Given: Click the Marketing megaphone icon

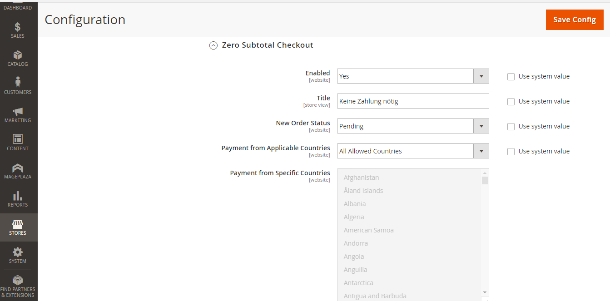Looking at the screenshot, I should (18, 114).
